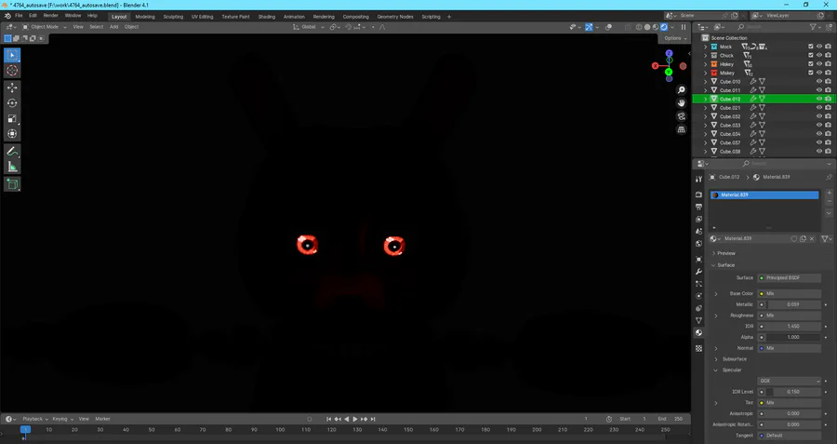Select the Select Box tool
The width and height of the screenshot is (837, 444).
[12, 55]
